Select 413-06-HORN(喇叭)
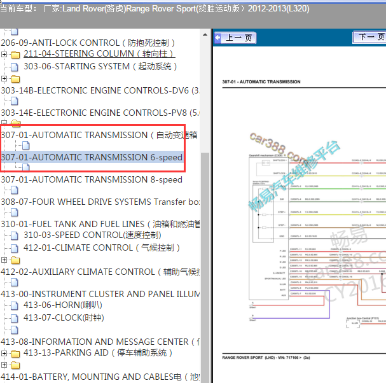The height and width of the screenshot is (383, 386). point(63,305)
